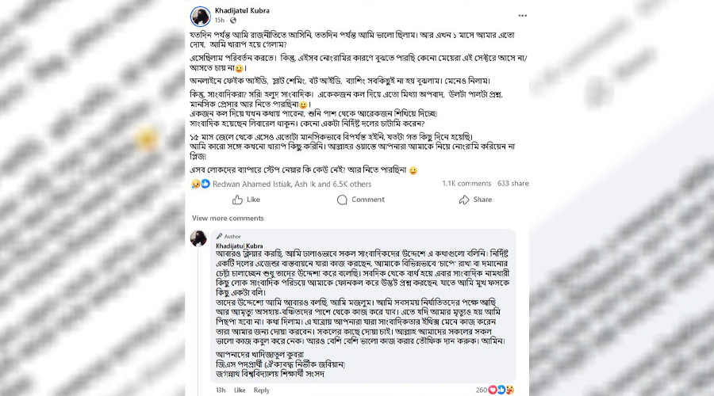
Task: Click the Like thumbs-up icon on the post
Action: [x=232, y=200]
